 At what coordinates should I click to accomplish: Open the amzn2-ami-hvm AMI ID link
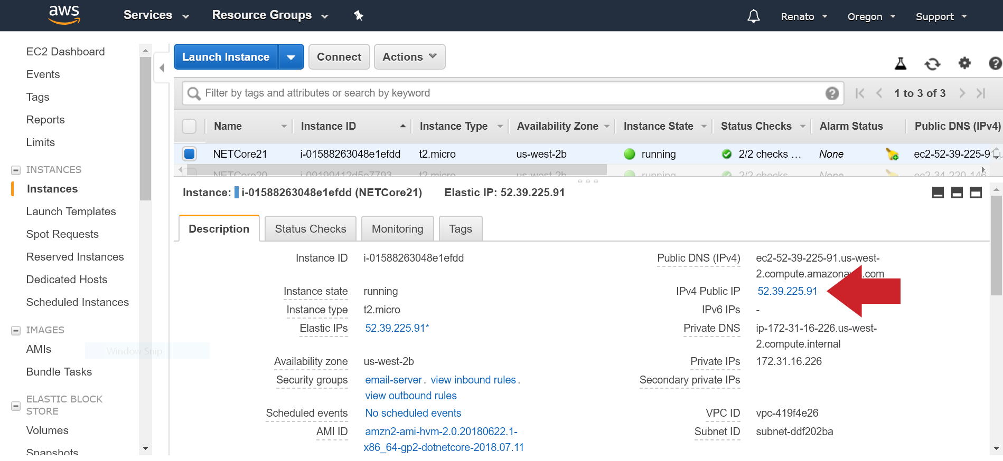click(x=444, y=439)
